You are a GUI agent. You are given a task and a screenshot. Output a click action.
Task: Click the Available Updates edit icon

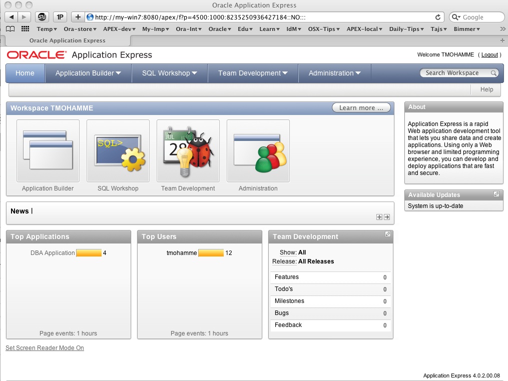click(496, 194)
